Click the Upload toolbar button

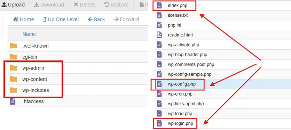pos(13,5)
